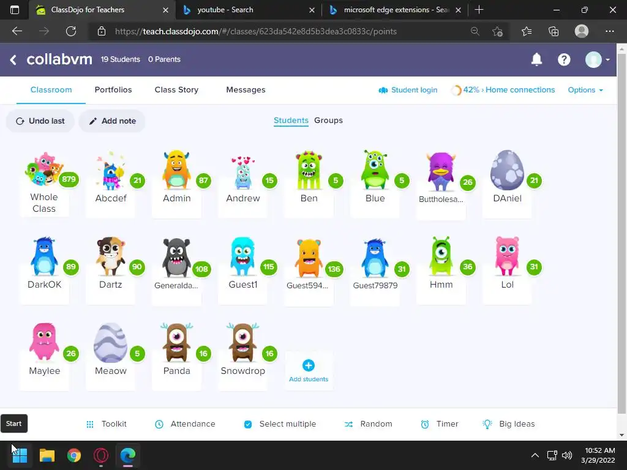Open the taskbar clock showing 10:52 AM

[x=598, y=455]
